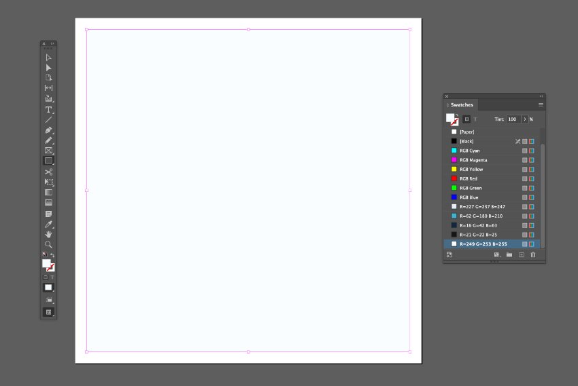The height and width of the screenshot is (386, 578).
Task: Select swatch R=249 G=253 B=255
Action: (492, 244)
